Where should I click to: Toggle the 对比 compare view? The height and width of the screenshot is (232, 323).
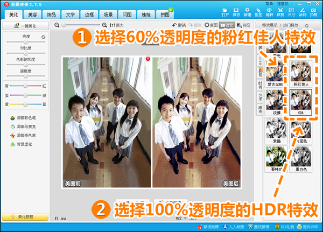[x=227, y=25]
